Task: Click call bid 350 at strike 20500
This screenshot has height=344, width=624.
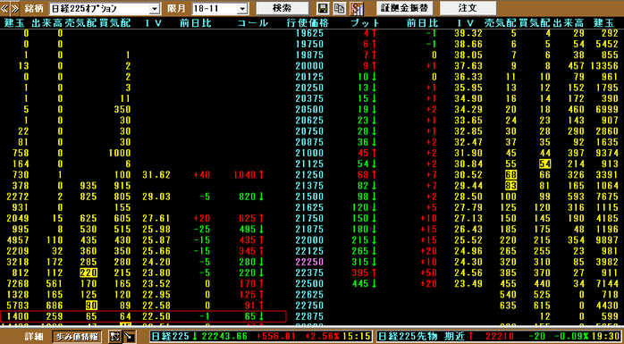Action: (122, 109)
